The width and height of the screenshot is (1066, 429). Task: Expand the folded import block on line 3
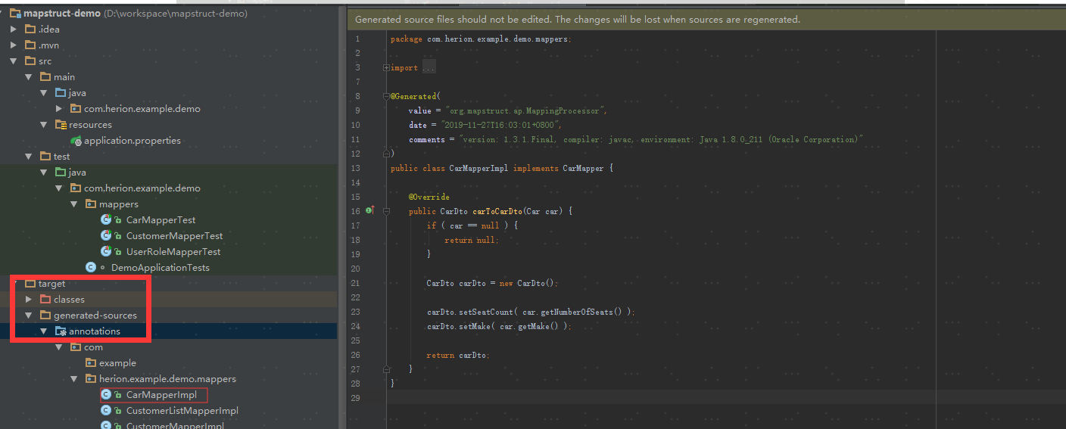tap(387, 67)
